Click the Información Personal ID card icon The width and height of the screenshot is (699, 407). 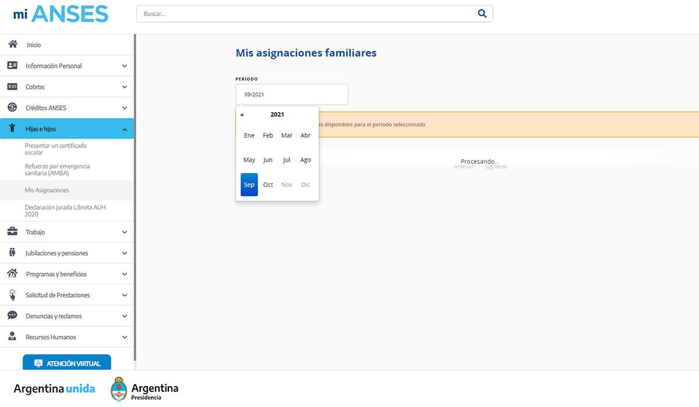tap(12, 66)
